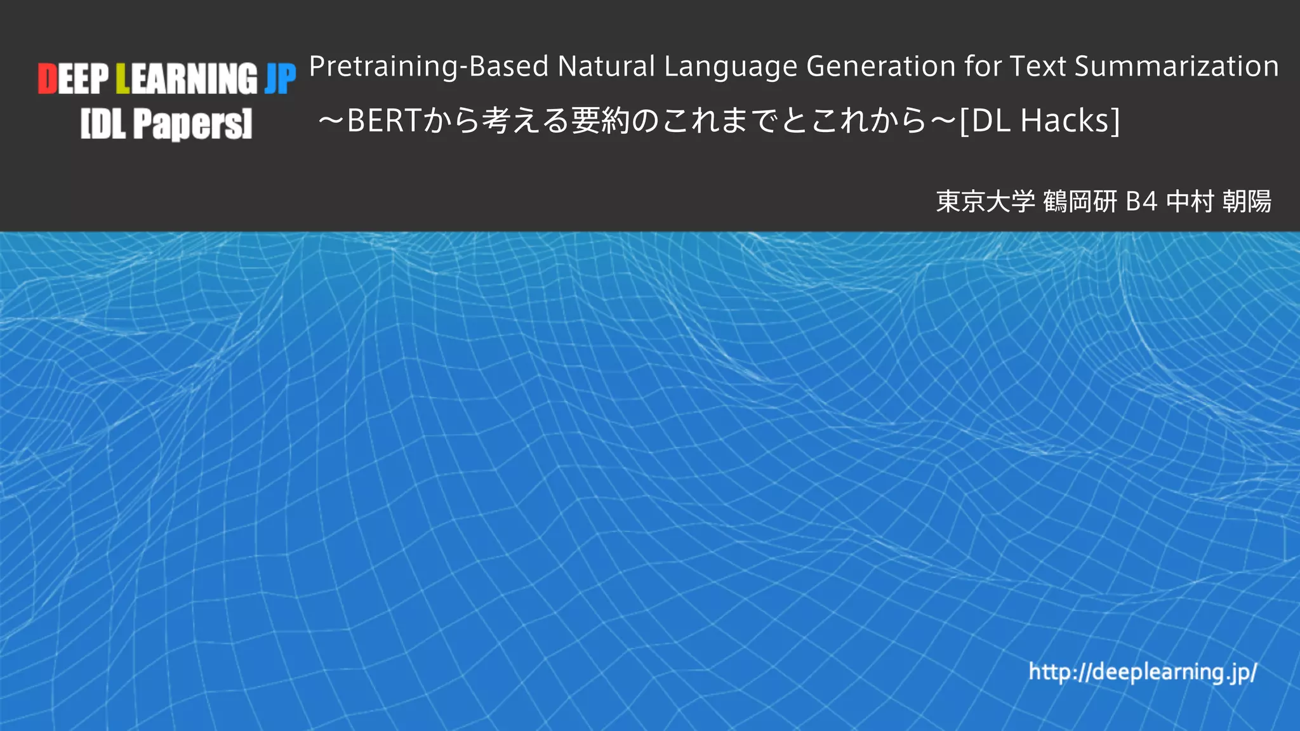Click the word Pretraining-Based in title
This screenshot has width=1300, height=731.
428,67
